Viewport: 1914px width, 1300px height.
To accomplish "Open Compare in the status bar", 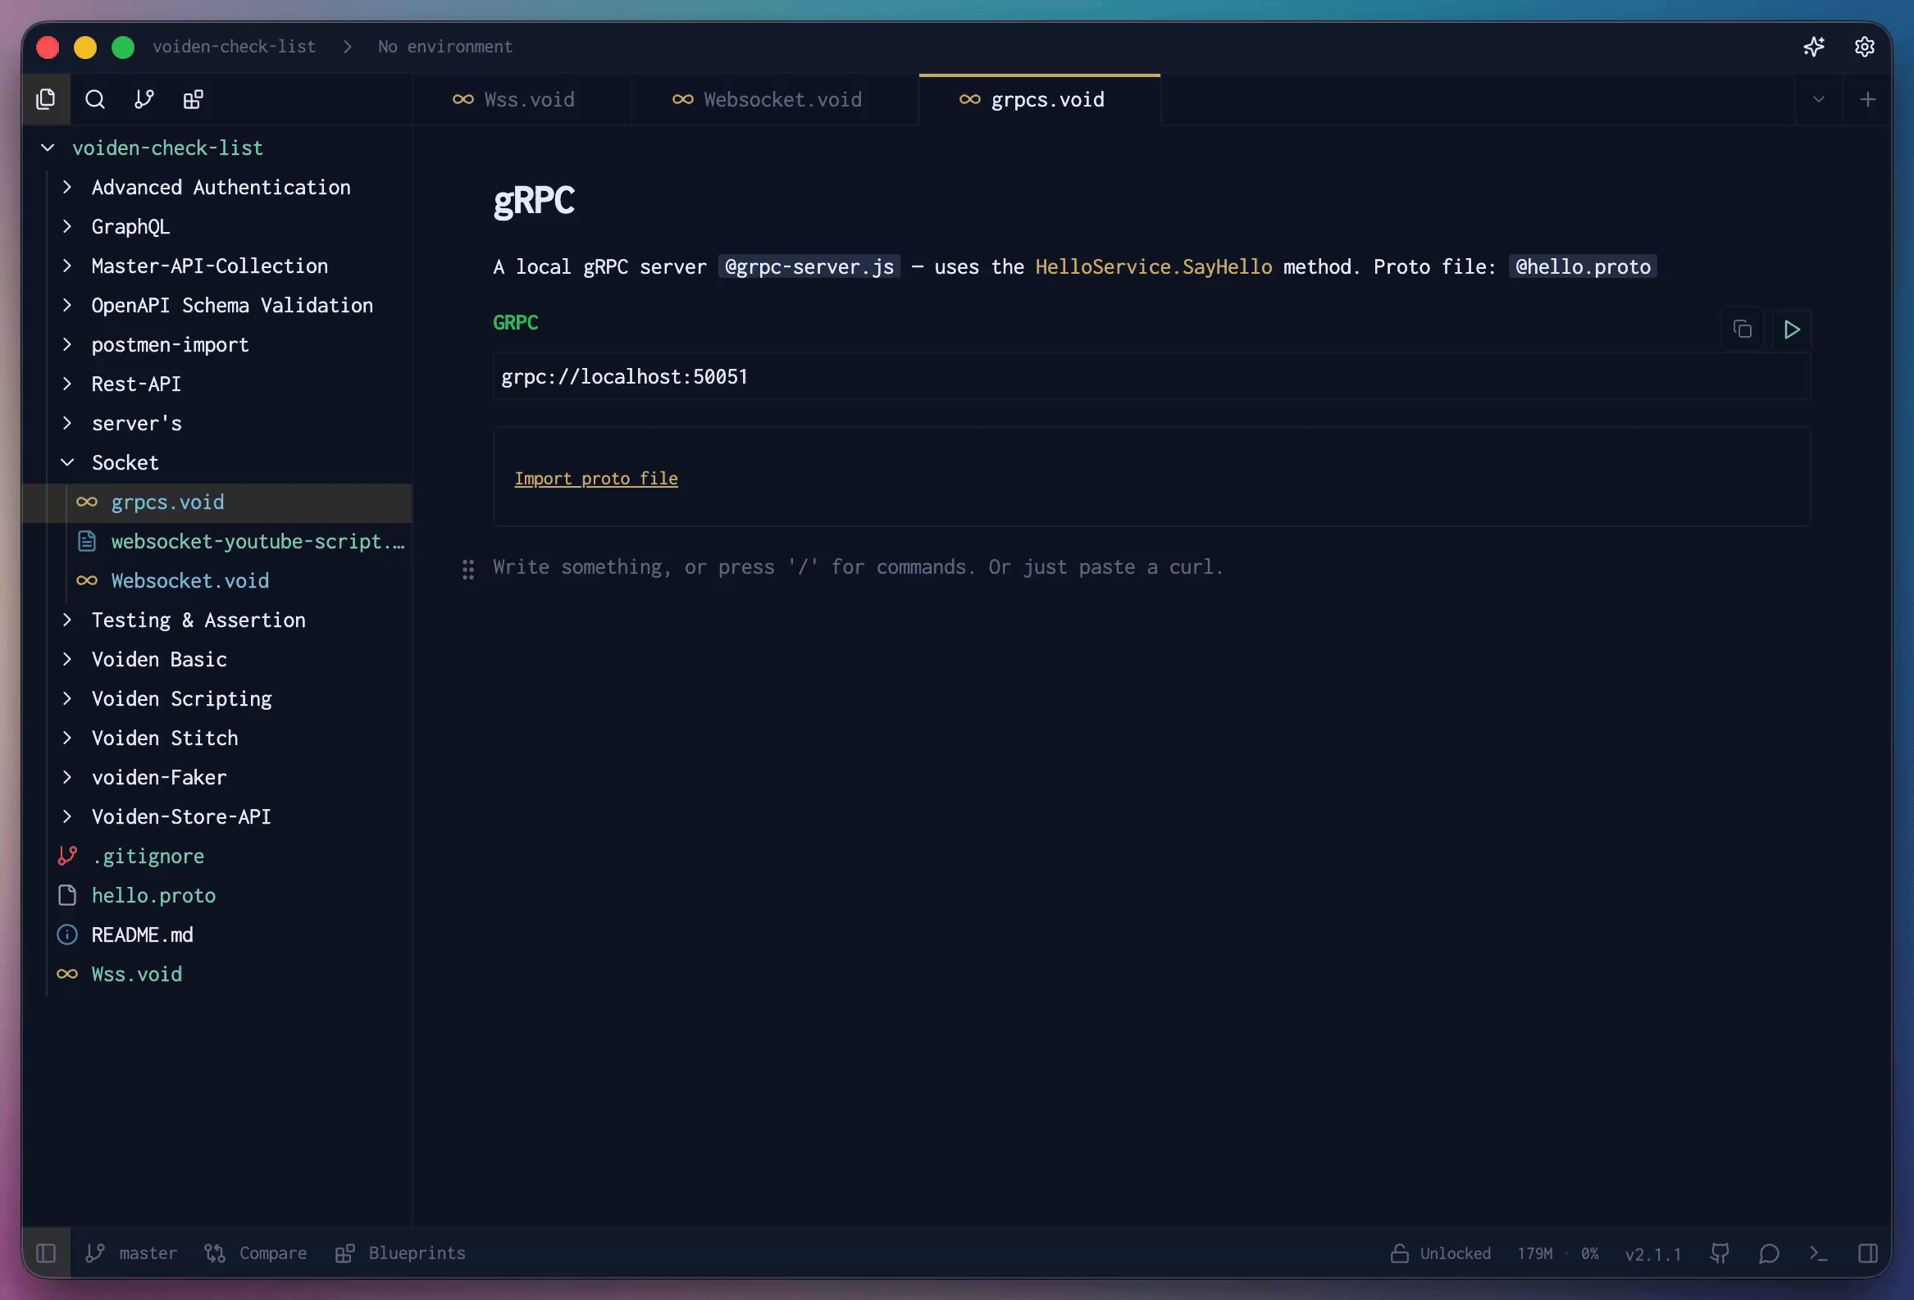I will coord(255,1252).
